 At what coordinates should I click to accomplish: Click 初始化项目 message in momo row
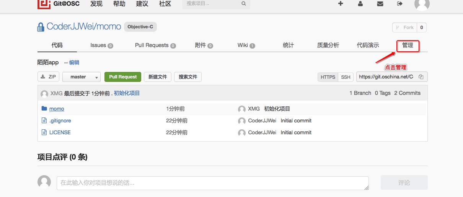[x=277, y=109]
